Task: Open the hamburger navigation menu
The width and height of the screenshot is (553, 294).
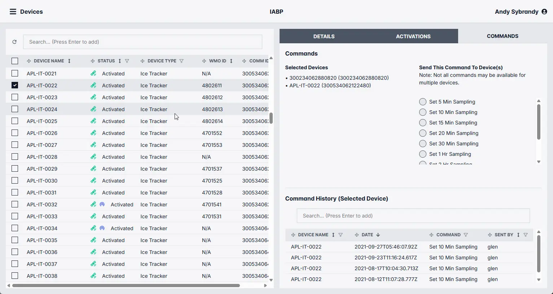Action: 13,12
